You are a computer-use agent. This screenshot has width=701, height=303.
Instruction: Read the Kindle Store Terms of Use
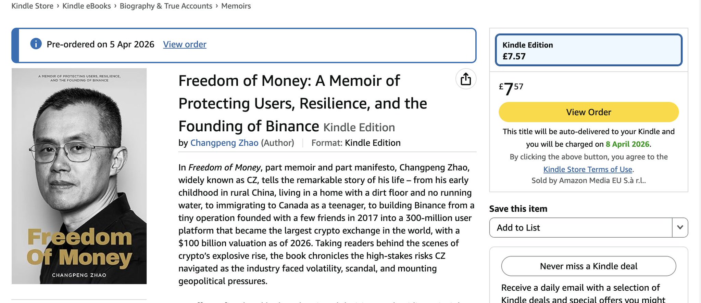click(x=588, y=169)
